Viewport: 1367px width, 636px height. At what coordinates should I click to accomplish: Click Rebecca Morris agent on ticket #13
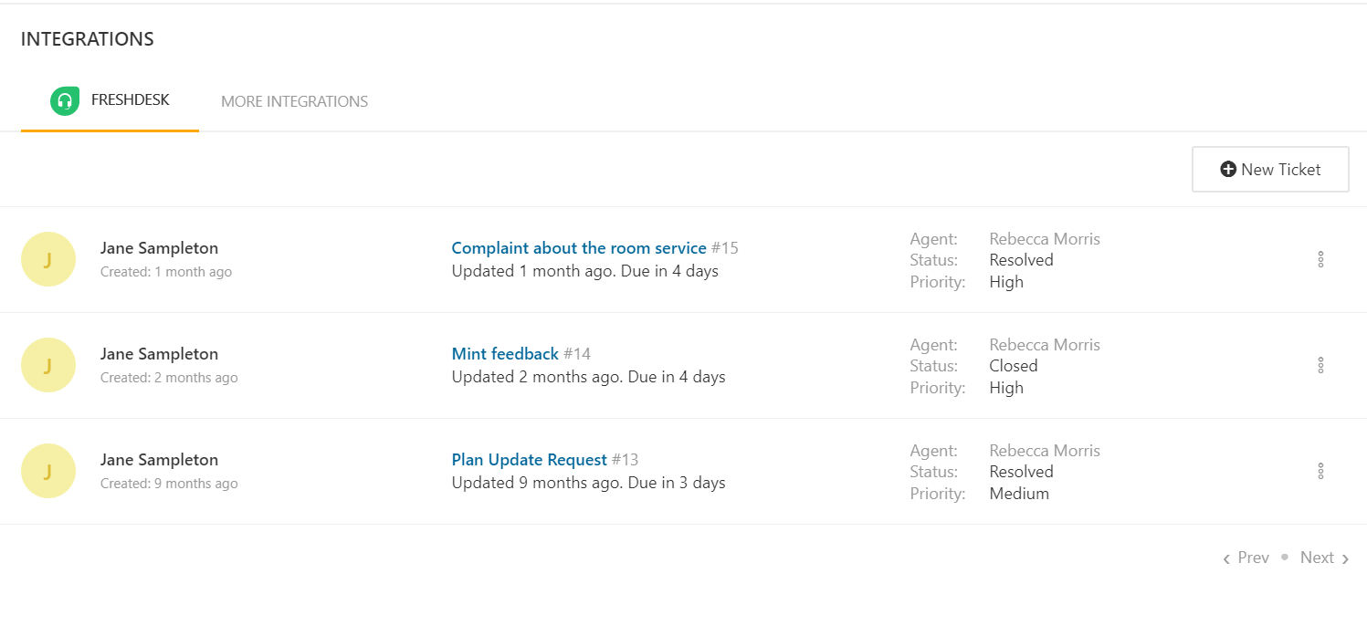[1045, 451]
